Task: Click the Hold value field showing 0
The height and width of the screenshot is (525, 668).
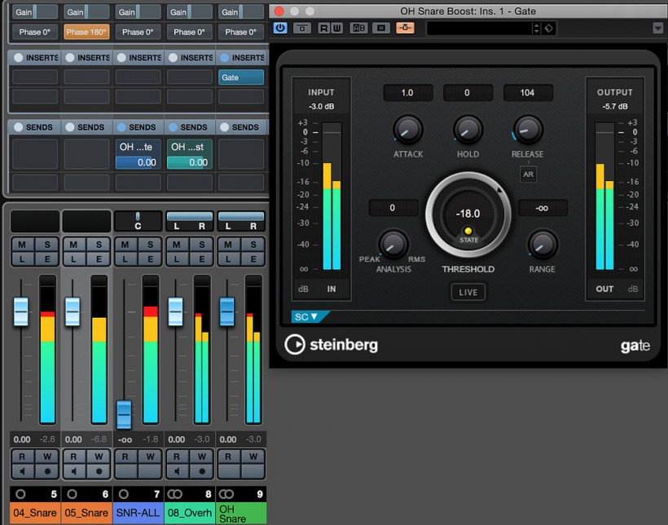Action: coord(468,93)
